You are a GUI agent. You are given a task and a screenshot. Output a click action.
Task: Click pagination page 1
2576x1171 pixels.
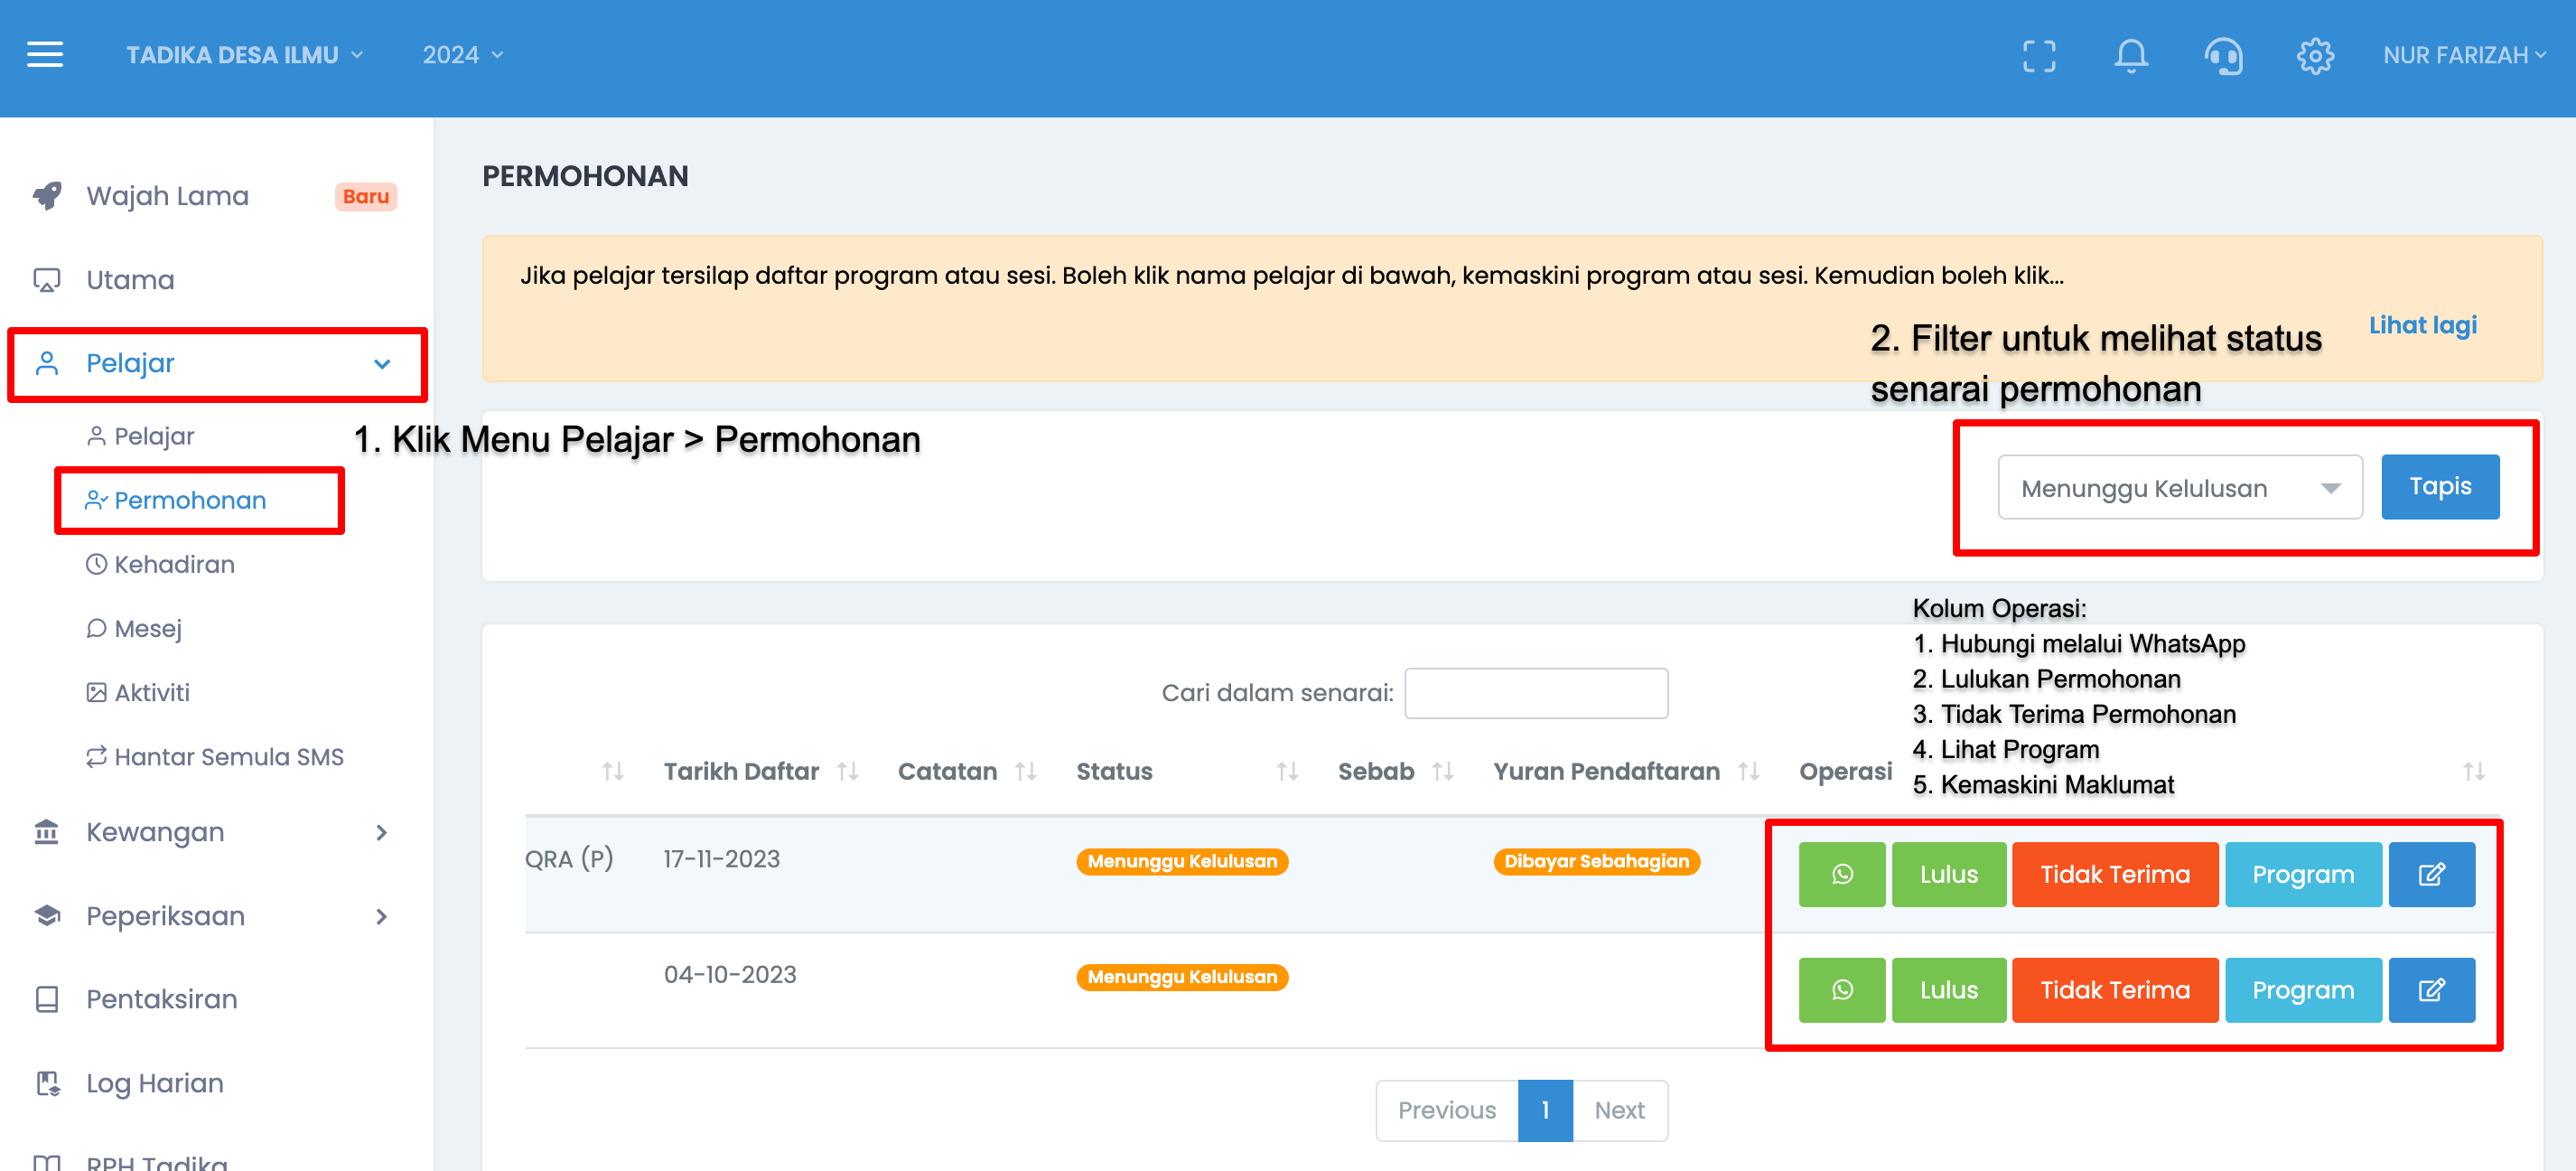click(x=1545, y=1110)
